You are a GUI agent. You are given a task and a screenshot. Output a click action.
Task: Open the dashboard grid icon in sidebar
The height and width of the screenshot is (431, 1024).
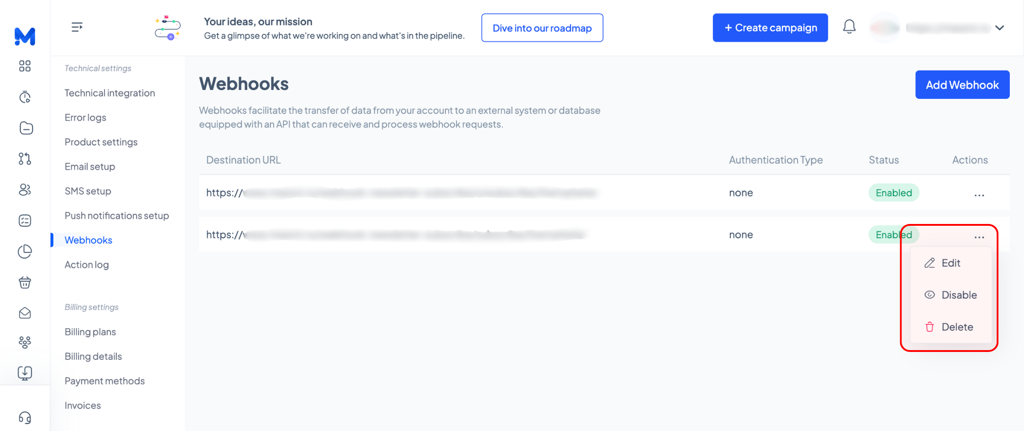(x=25, y=66)
